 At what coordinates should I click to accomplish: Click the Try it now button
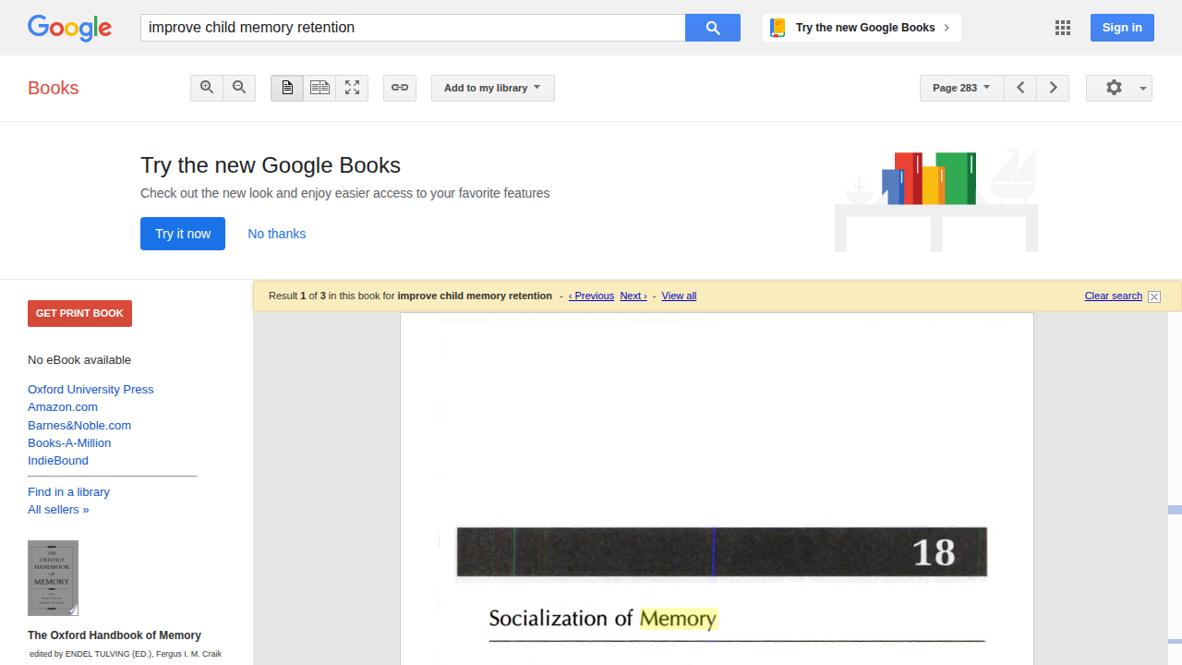pyautogui.click(x=182, y=234)
